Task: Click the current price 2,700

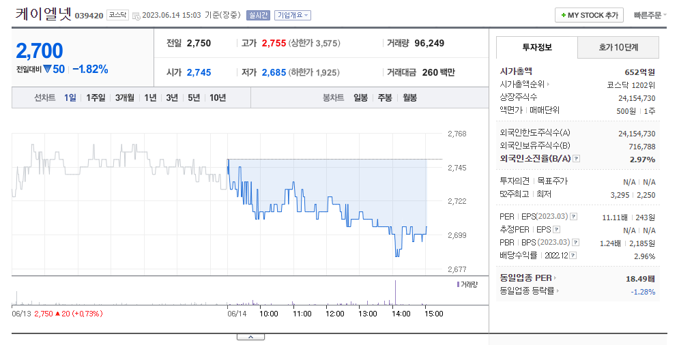Action: coord(40,50)
